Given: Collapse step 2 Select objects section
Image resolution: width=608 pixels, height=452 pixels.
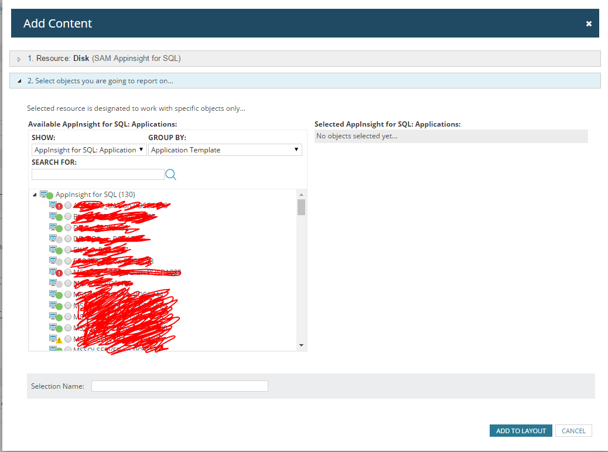Looking at the screenshot, I should pos(19,81).
